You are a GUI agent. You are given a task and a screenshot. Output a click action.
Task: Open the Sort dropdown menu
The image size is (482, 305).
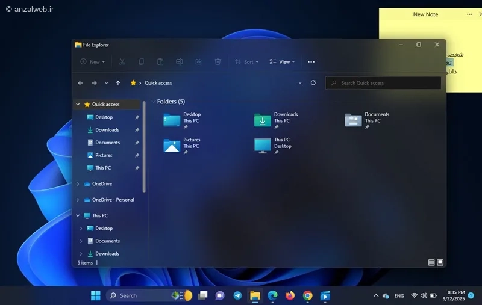[x=246, y=62]
